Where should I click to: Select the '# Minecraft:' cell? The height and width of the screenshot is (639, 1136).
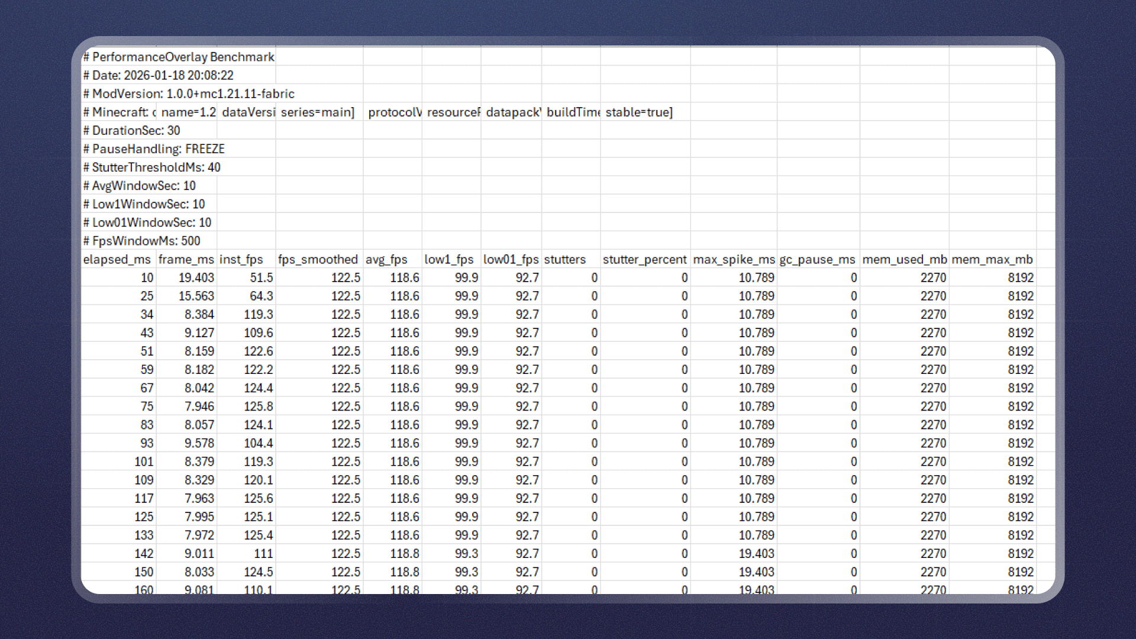click(119, 112)
